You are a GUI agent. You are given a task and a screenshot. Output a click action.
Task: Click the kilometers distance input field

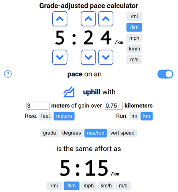click(x=114, y=106)
